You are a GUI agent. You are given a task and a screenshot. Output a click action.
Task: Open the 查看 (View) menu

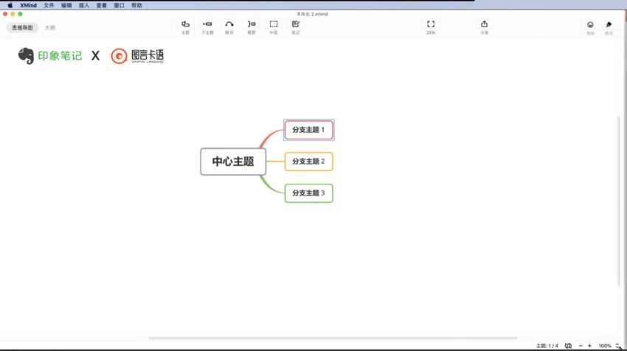tap(101, 5)
